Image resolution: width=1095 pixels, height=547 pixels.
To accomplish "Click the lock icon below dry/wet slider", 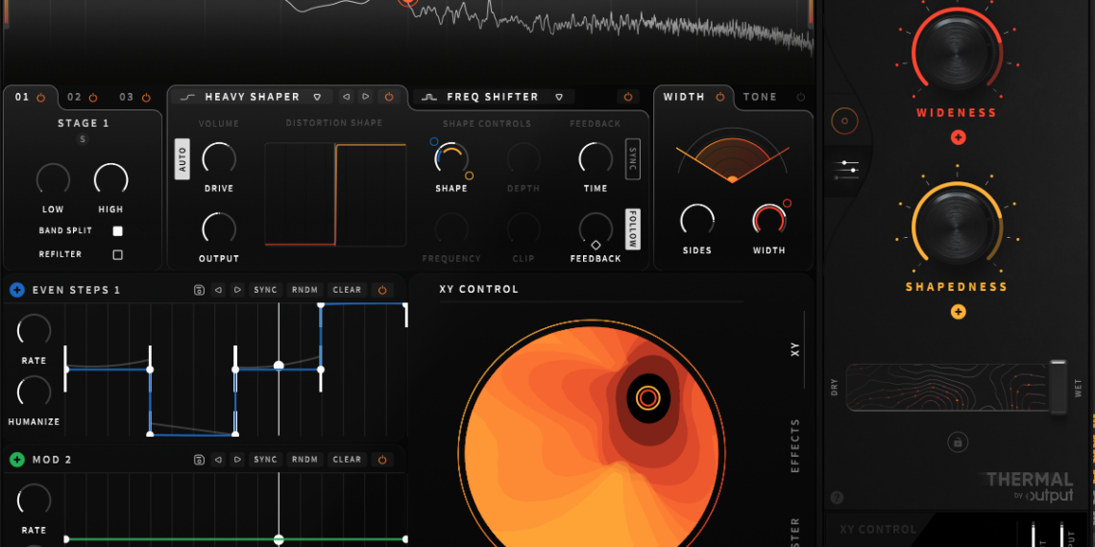I will (x=957, y=441).
